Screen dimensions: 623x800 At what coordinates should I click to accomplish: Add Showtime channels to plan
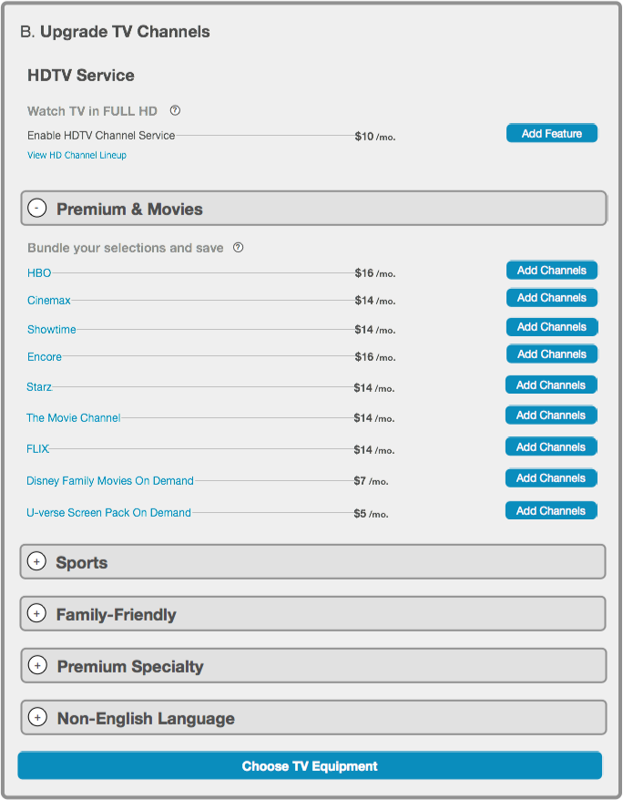(x=552, y=327)
